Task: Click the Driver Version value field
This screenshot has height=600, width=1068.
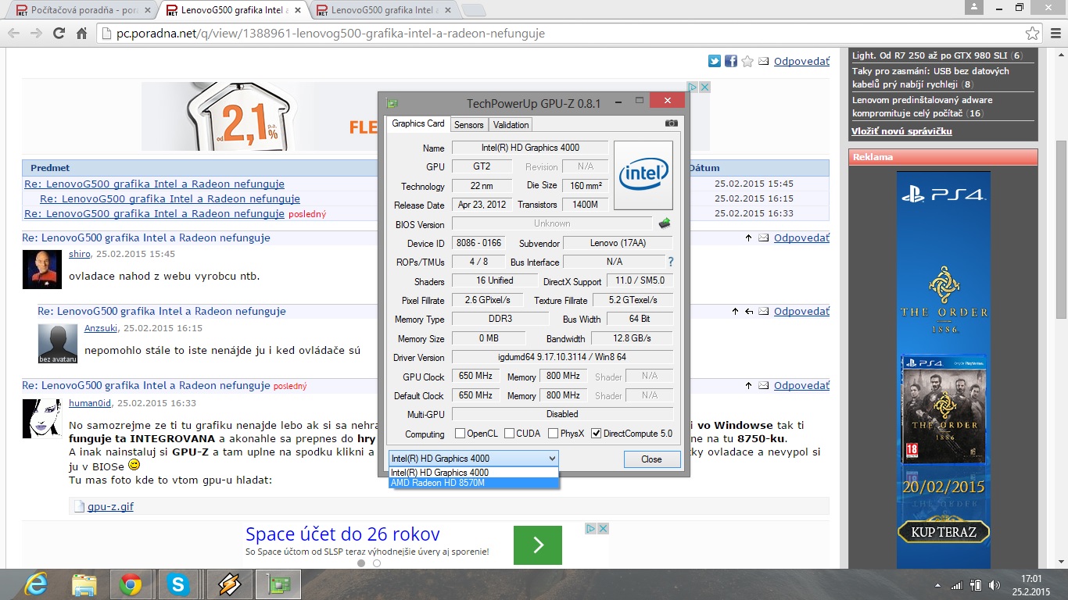Action: [562, 357]
